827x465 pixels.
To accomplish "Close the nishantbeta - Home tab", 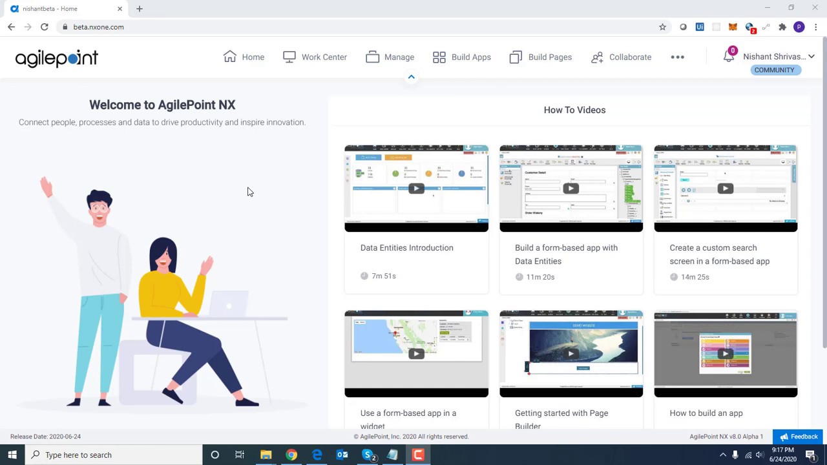I will pyautogui.click(x=120, y=8).
